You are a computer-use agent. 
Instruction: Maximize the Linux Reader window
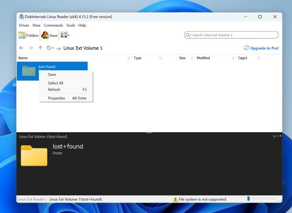(x=260, y=17)
